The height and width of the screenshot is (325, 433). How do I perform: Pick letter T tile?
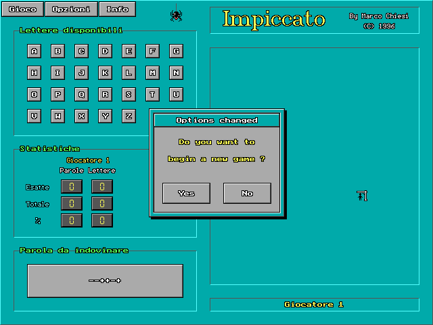(152, 95)
